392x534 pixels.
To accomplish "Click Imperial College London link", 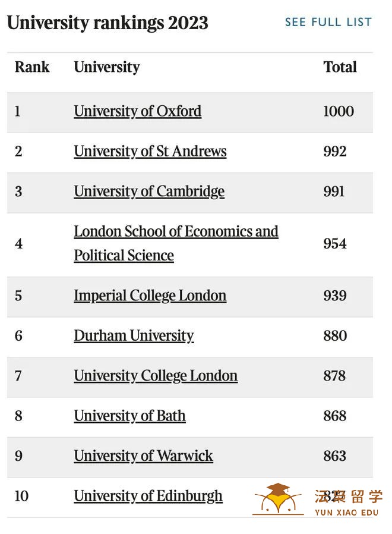I will (150, 296).
